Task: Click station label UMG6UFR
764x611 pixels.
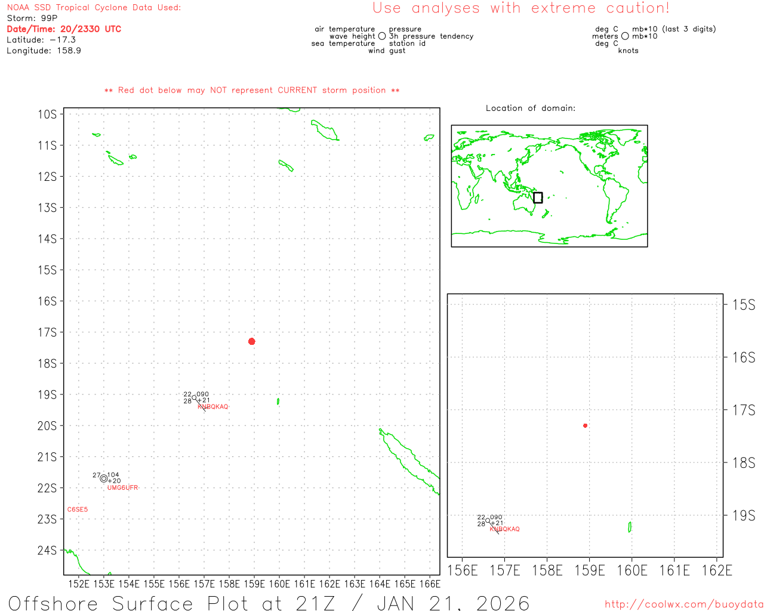Action: click(123, 488)
